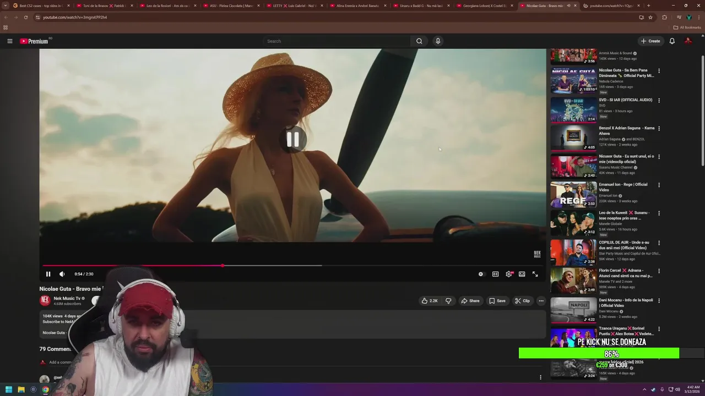Screen dimensions: 705x396
Task: Open 'Emanuel Ion - Rege' video title
Action: point(623,187)
